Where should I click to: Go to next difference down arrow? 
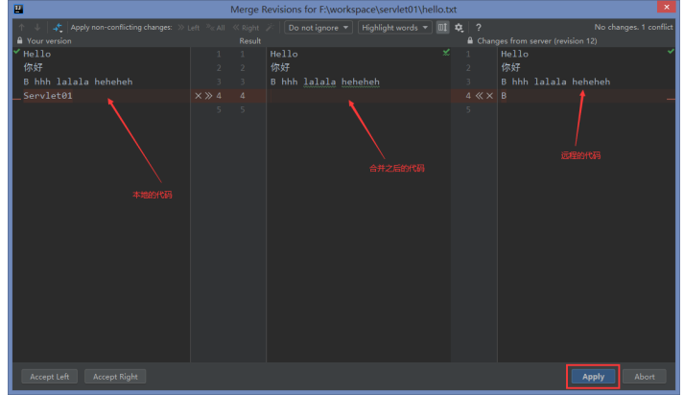[x=37, y=27]
